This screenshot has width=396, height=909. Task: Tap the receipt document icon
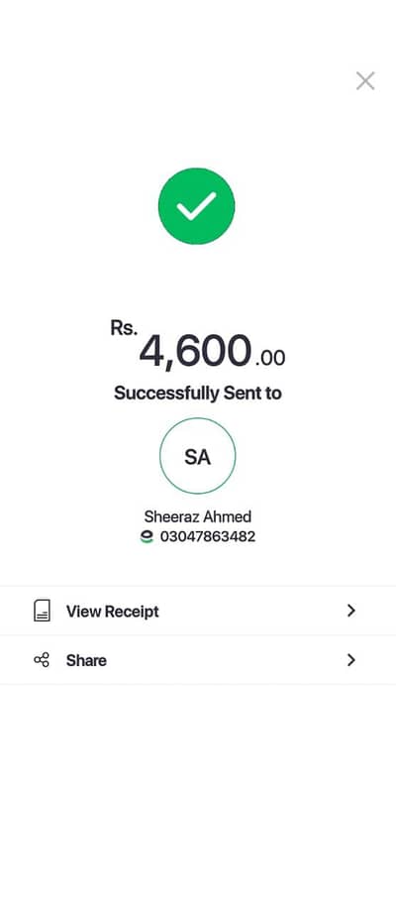click(x=42, y=611)
